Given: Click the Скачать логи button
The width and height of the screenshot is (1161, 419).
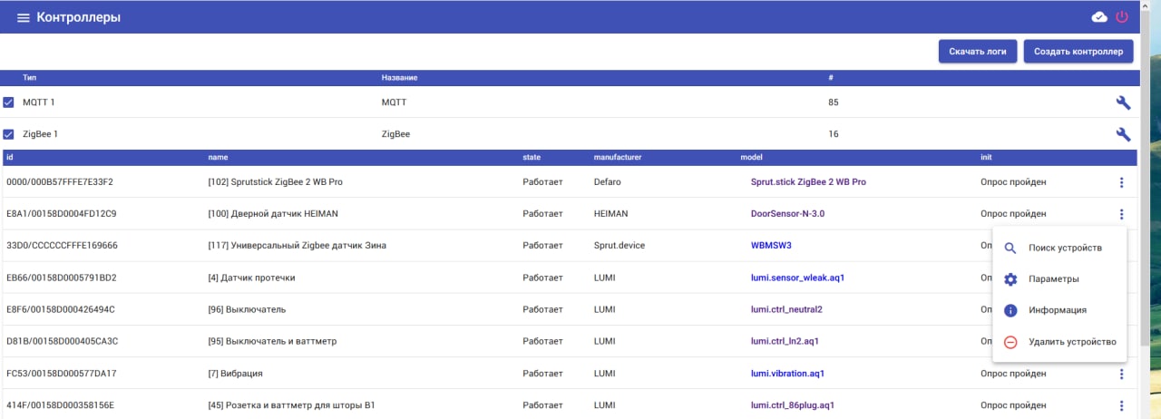Looking at the screenshot, I should 978,52.
